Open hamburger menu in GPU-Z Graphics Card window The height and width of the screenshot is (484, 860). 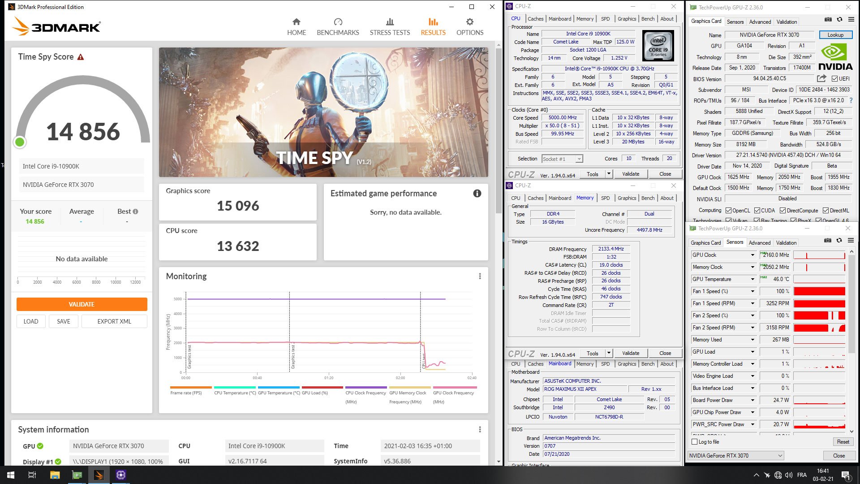851,20
